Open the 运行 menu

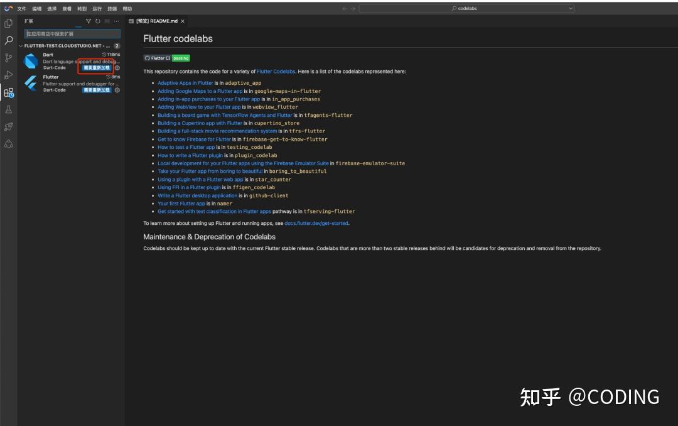point(97,9)
